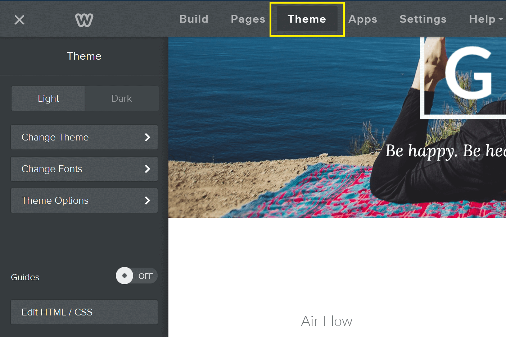Screen dimensions: 506x337
Task: Click the Theme sidebar heading
Action: 84,56
